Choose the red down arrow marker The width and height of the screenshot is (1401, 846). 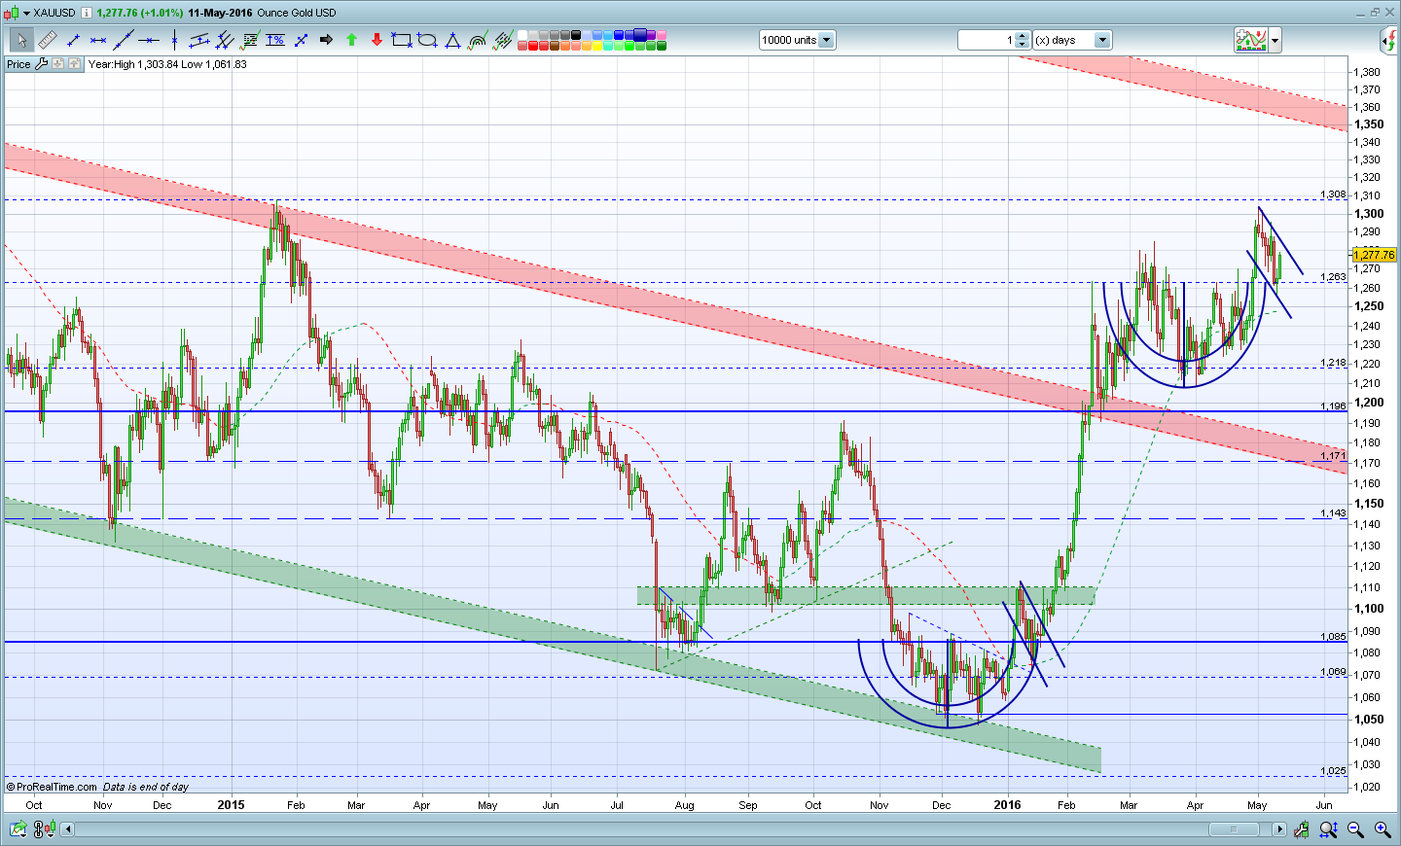pos(377,40)
